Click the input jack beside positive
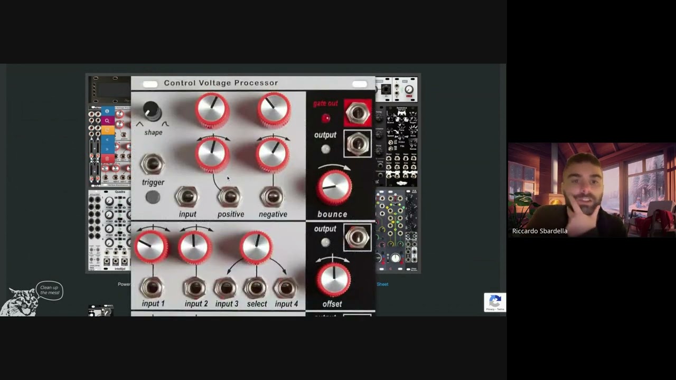 point(186,197)
